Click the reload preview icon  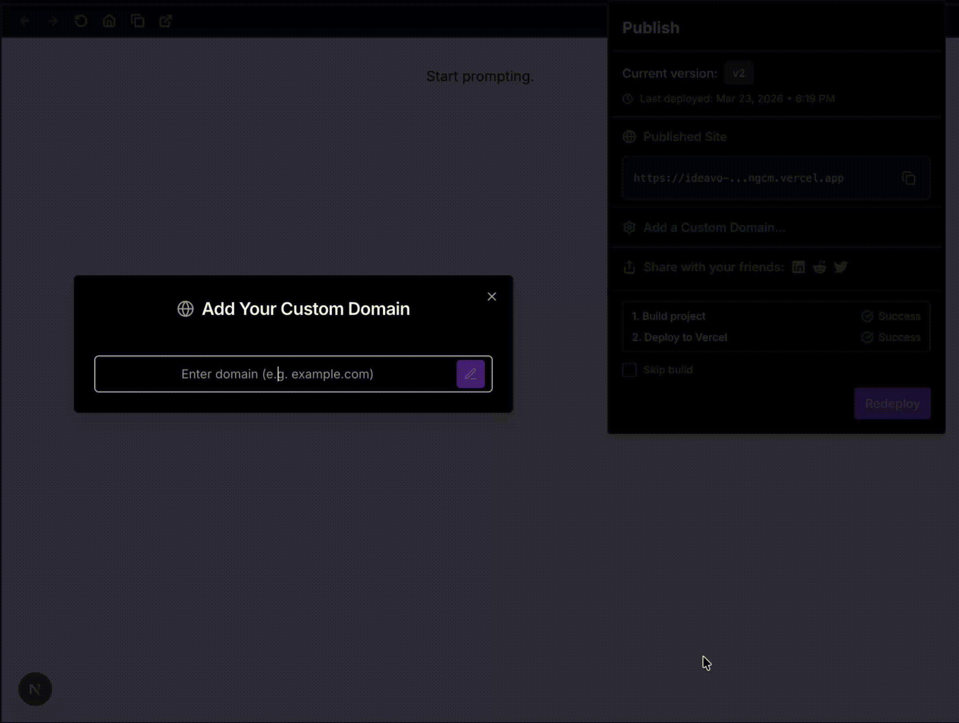click(x=81, y=21)
